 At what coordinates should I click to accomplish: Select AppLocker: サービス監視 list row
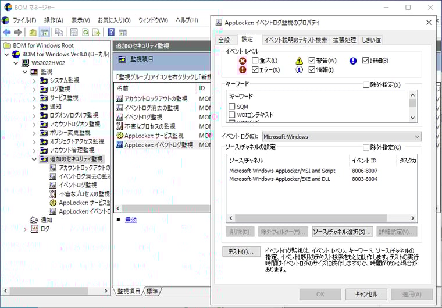click(154, 136)
